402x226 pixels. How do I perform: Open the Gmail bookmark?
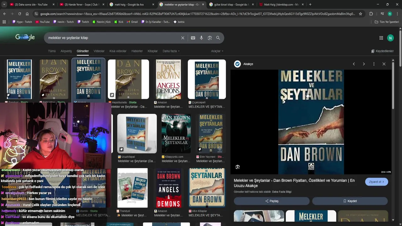pos(132,22)
